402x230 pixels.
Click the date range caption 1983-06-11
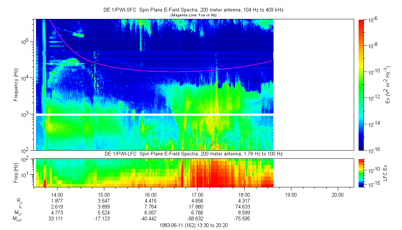[193, 226]
